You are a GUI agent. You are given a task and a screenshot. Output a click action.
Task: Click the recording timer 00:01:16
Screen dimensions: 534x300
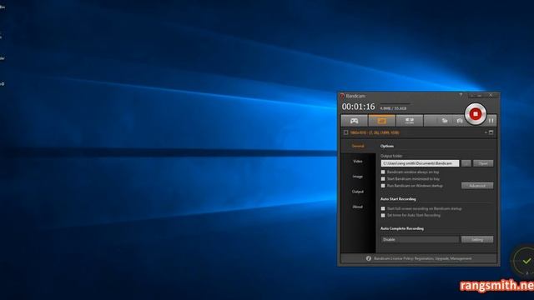click(x=358, y=107)
